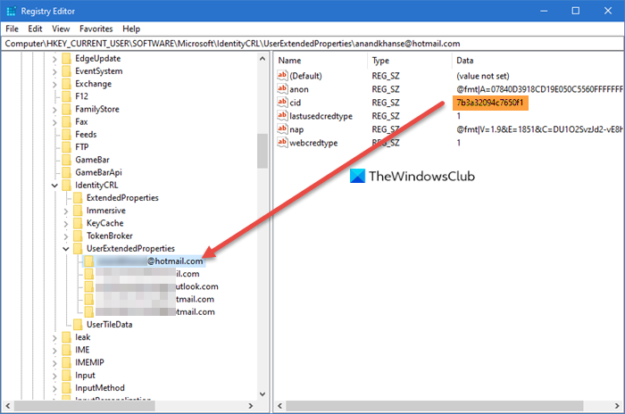Image resolution: width=625 pixels, height=414 pixels.
Task: Select the ExtendedProperties folder icon
Action: coord(78,198)
